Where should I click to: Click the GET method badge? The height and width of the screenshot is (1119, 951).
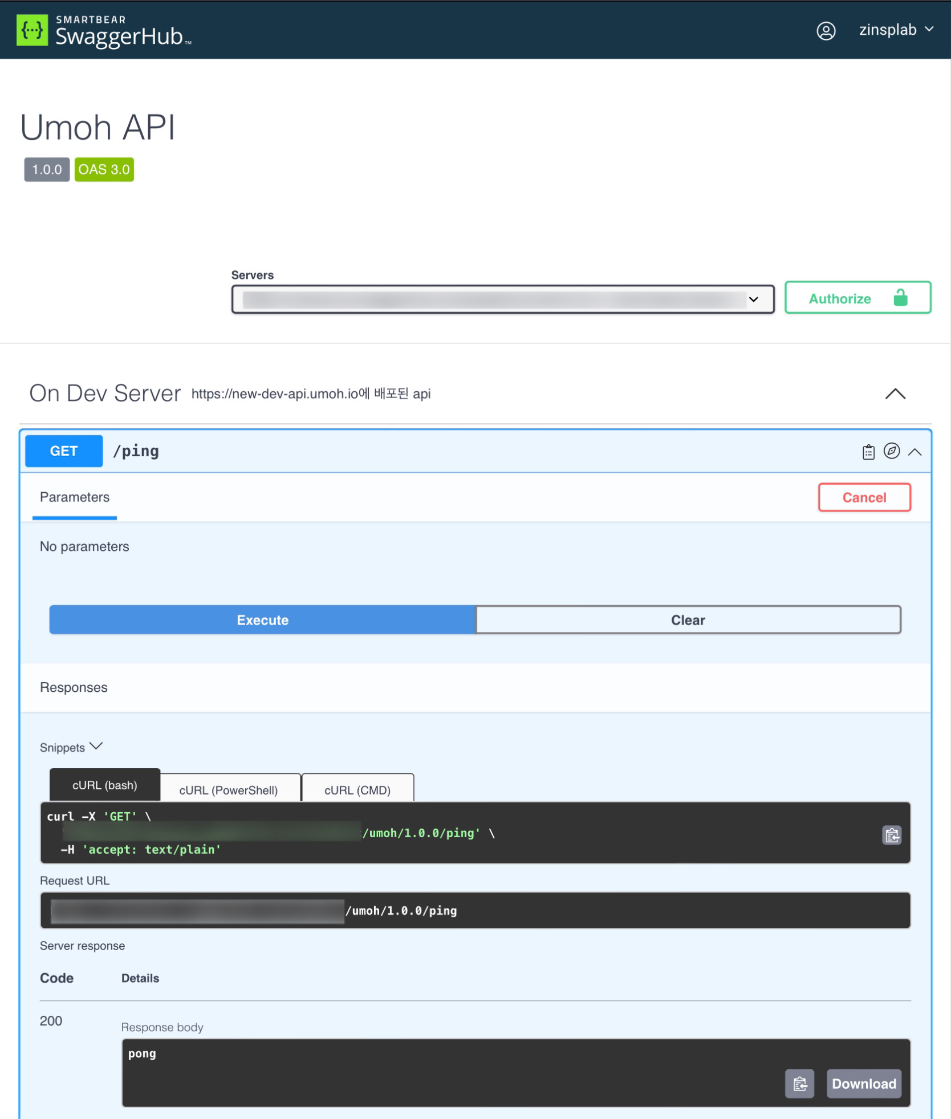(x=64, y=451)
